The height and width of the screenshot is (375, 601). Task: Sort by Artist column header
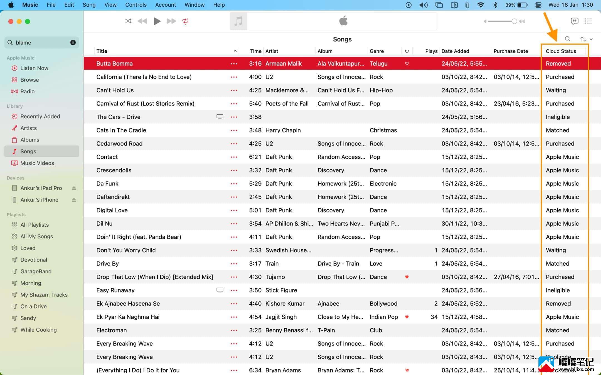(289, 51)
